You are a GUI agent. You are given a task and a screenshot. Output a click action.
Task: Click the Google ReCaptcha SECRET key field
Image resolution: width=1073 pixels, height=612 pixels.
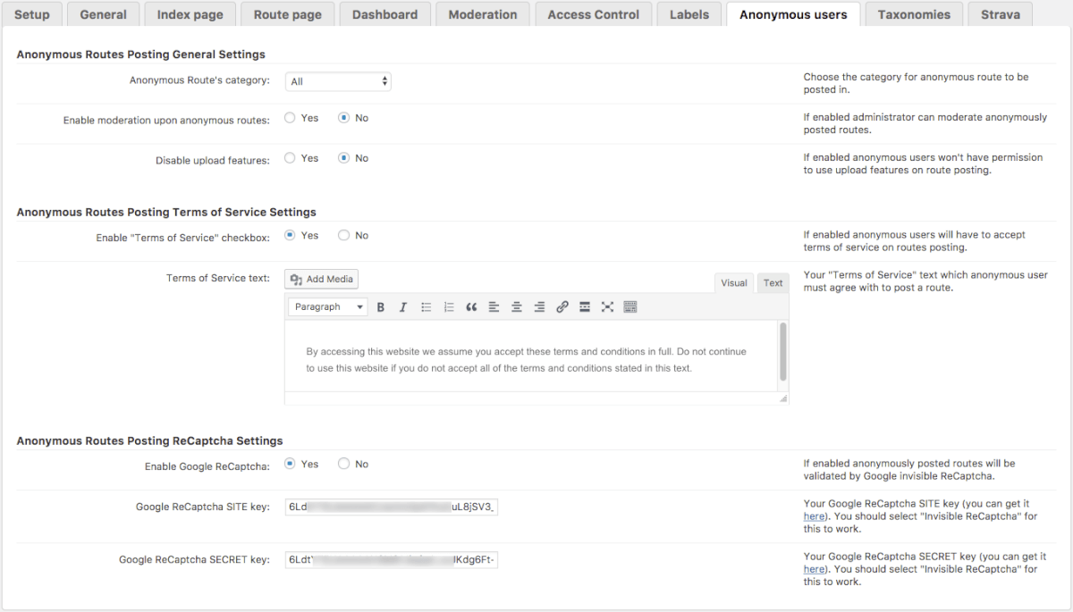392,560
